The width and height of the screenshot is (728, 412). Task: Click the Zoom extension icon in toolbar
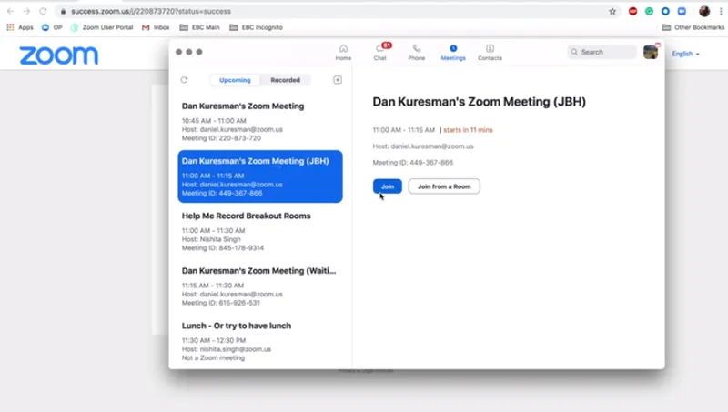click(682, 11)
